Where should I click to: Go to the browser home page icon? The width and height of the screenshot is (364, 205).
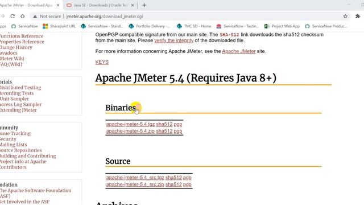click(x=23, y=17)
